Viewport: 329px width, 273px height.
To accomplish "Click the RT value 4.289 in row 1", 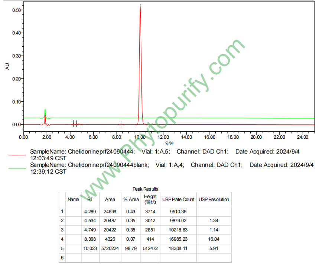I will coord(90,211).
